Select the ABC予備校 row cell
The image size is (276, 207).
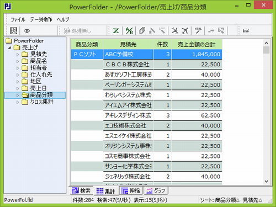pyautogui.click(x=128, y=54)
